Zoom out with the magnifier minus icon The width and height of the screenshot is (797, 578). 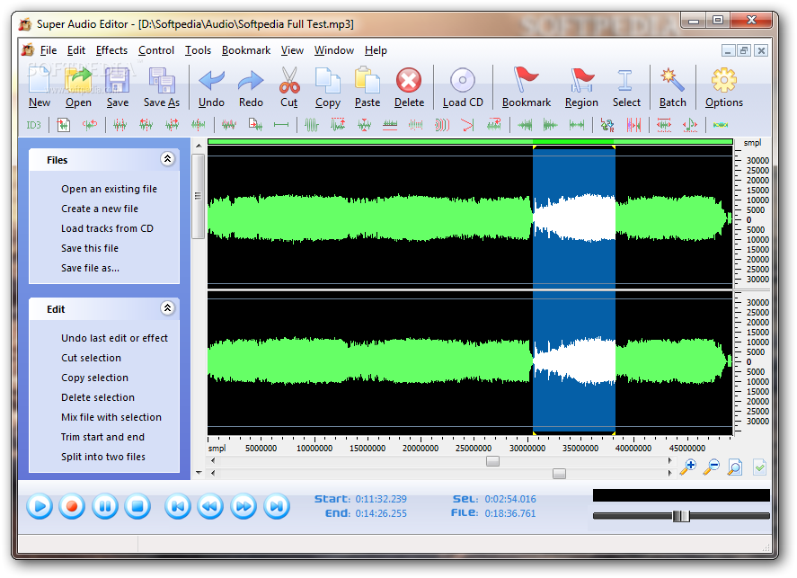[x=711, y=467]
